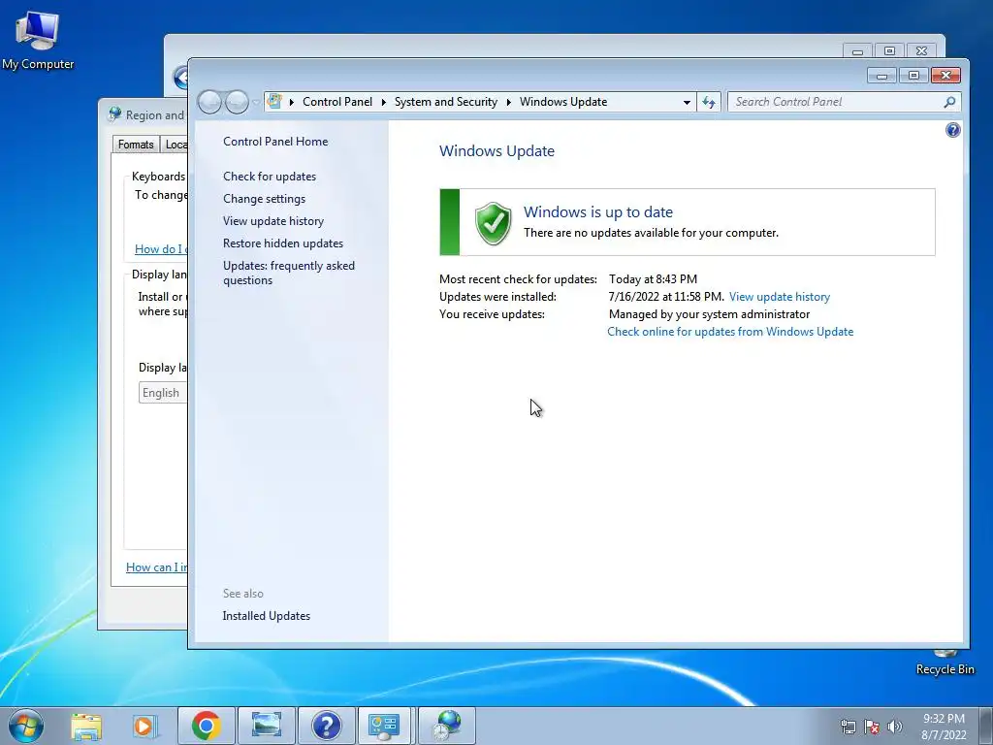The height and width of the screenshot is (745, 993).
Task: Open Action Center flag tray icon
Action: 872,727
